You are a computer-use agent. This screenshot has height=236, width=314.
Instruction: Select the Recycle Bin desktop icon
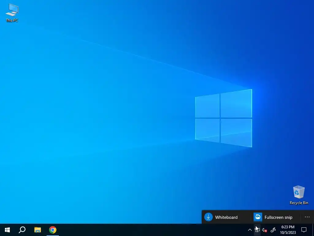[x=299, y=195]
